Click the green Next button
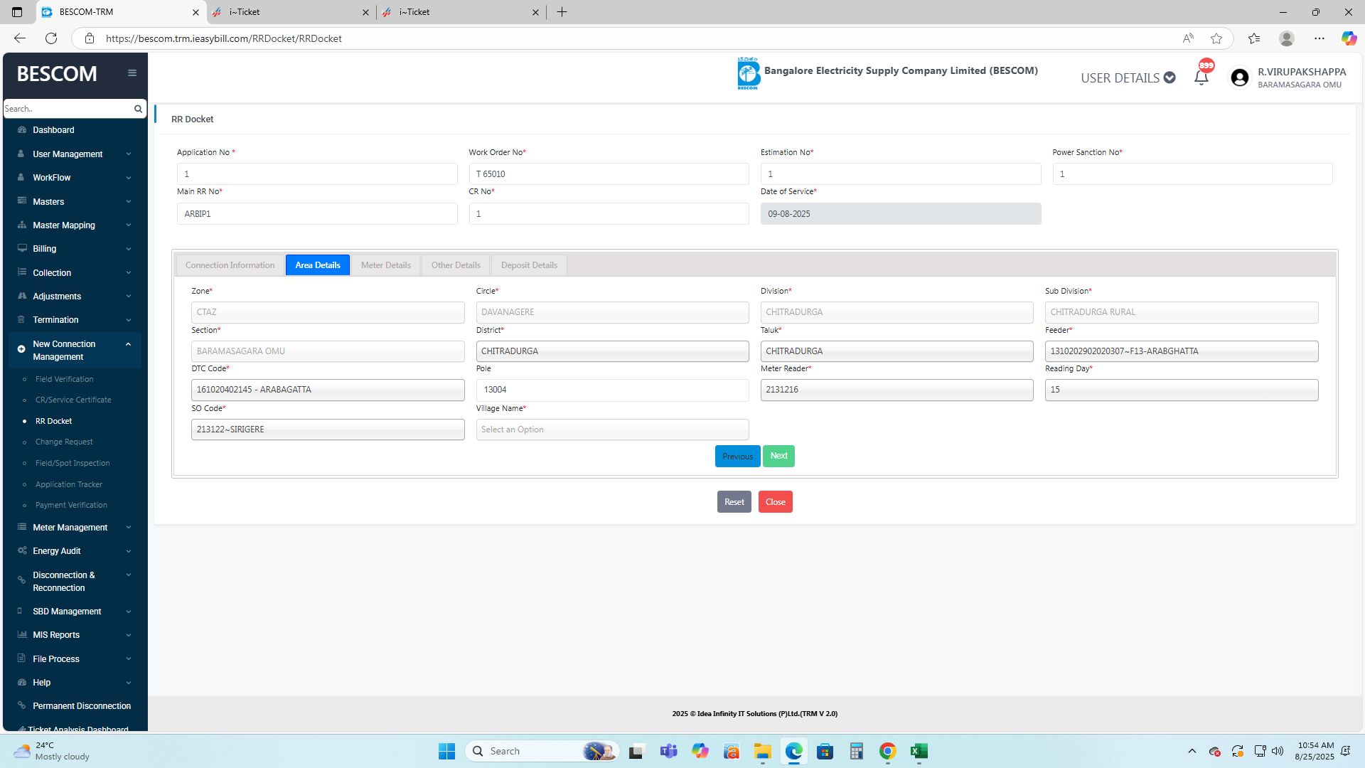The height and width of the screenshot is (768, 1365). point(778,456)
